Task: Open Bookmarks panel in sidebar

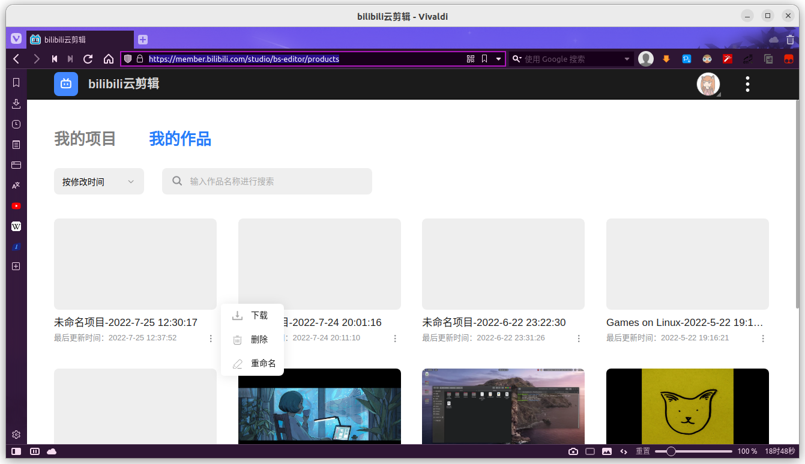Action: [x=16, y=83]
